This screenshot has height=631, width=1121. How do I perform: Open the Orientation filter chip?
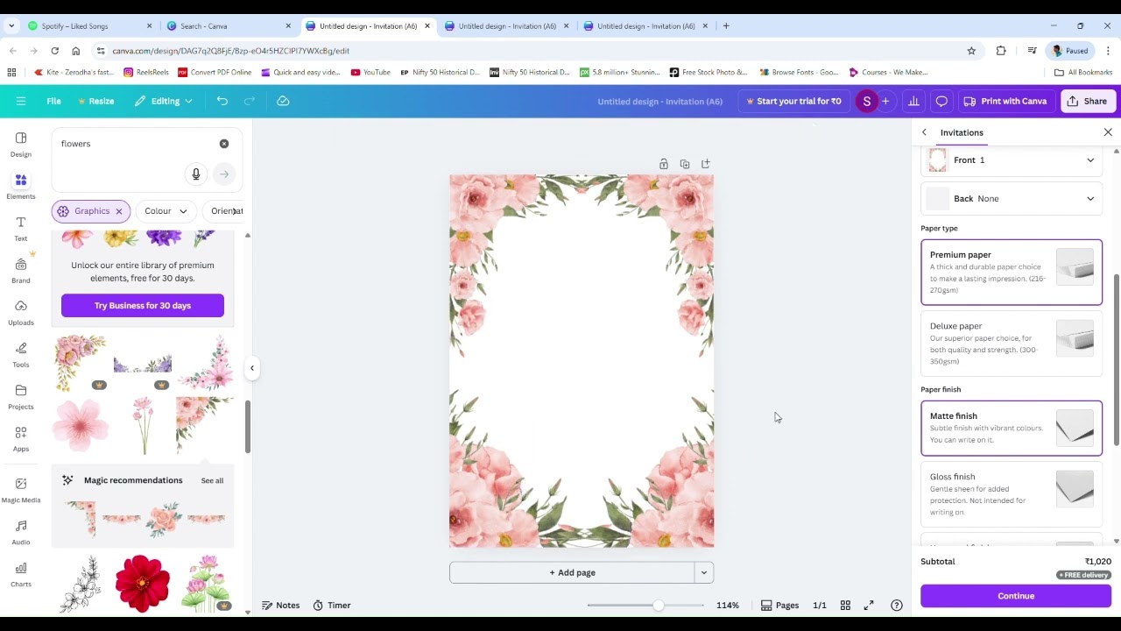(224, 211)
